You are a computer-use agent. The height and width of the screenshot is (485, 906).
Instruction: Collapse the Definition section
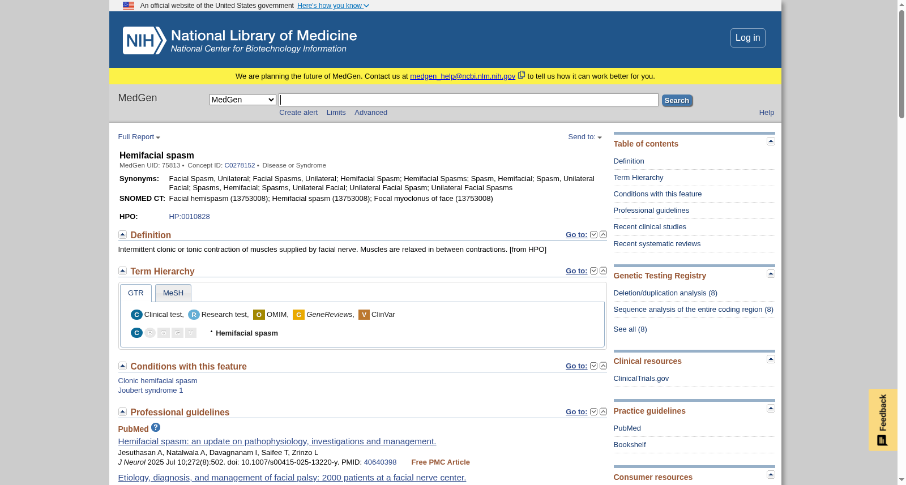coord(122,234)
